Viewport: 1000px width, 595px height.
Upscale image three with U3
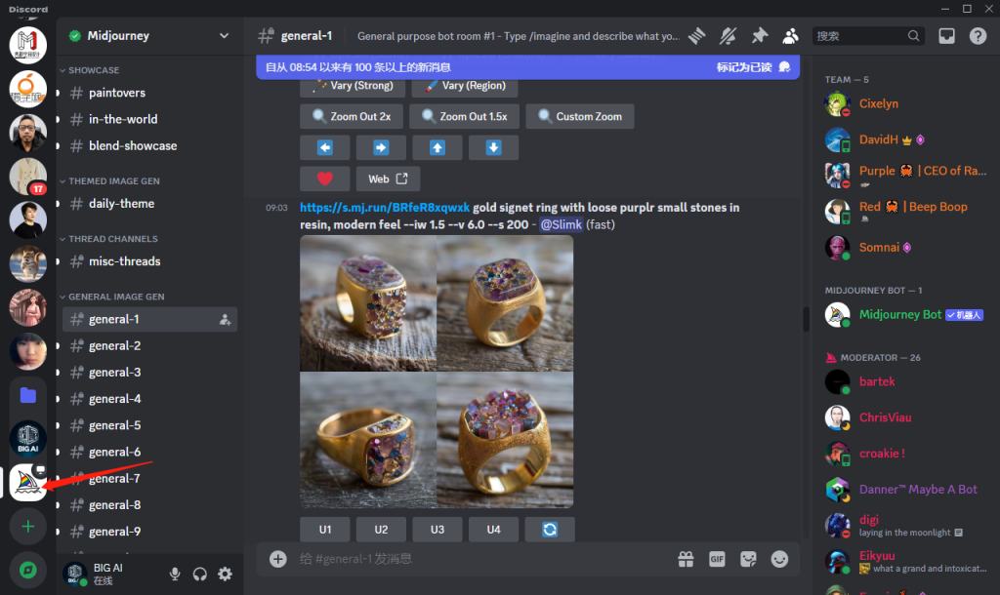pos(437,530)
